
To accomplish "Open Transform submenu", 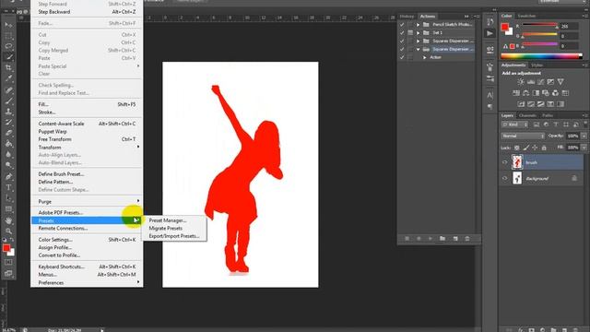I will tap(87, 148).
